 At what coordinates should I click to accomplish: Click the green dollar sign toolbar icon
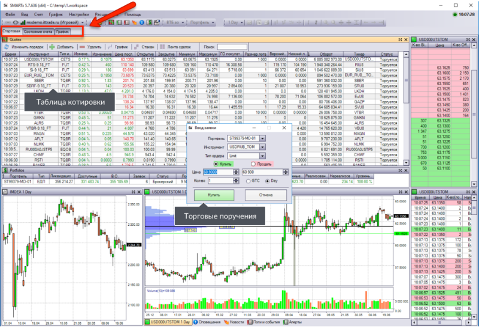(x=149, y=22)
